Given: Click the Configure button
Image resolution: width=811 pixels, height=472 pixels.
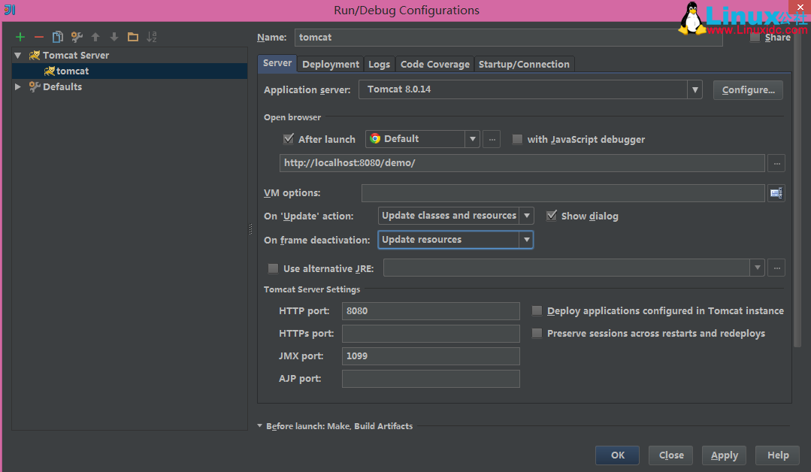Looking at the screenshot, I should tap(748, 89).
